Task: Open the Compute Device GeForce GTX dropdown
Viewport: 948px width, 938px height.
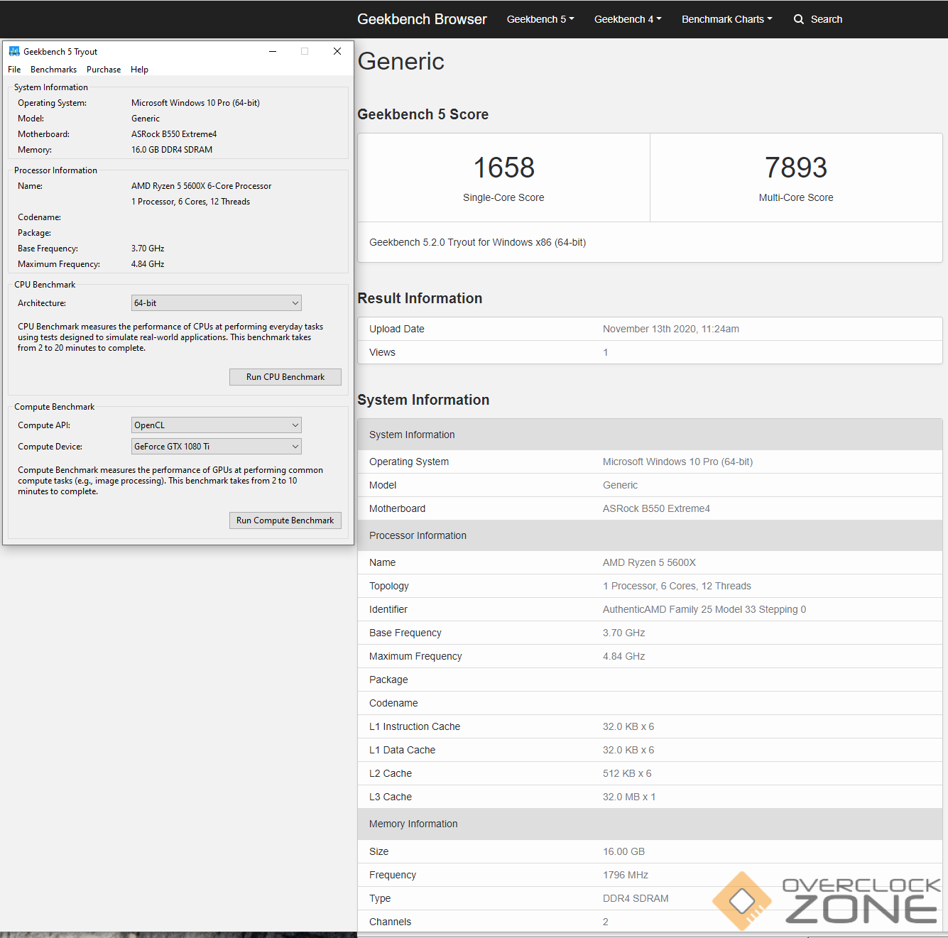Action: coord(216,447)
